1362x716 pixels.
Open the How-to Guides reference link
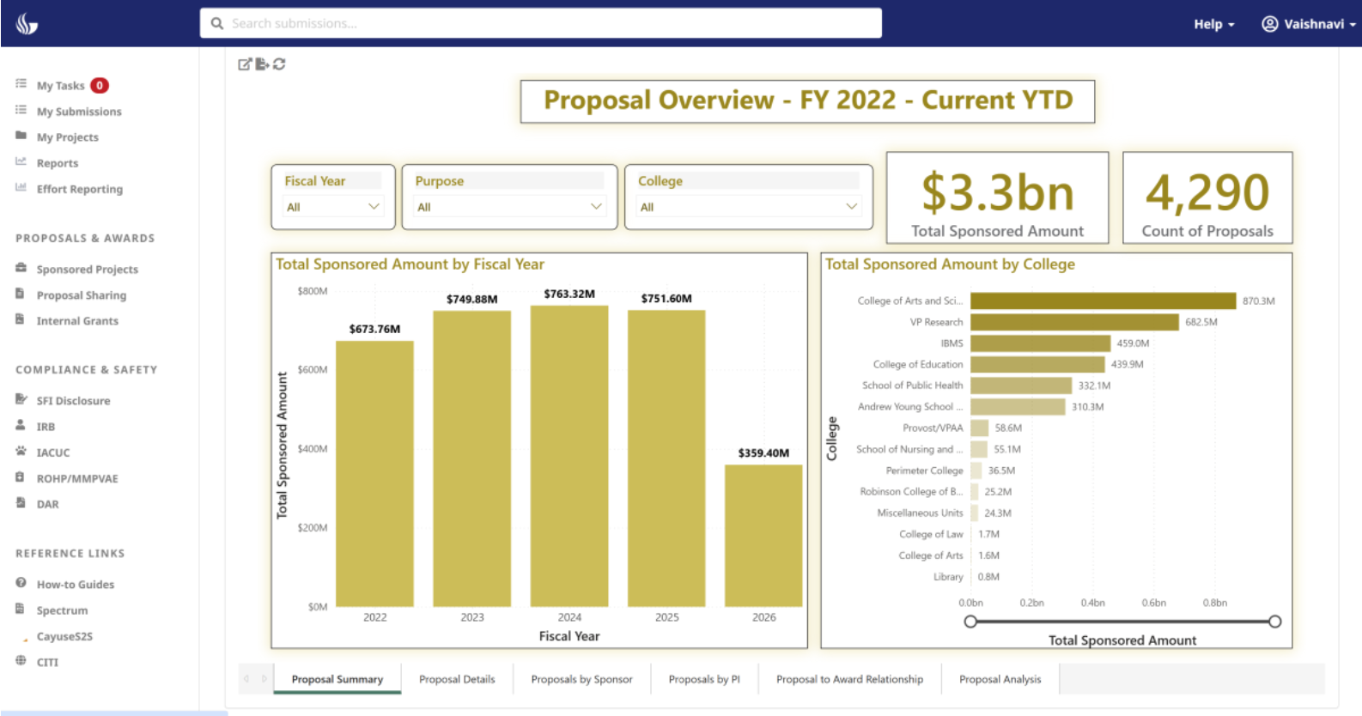75,585
